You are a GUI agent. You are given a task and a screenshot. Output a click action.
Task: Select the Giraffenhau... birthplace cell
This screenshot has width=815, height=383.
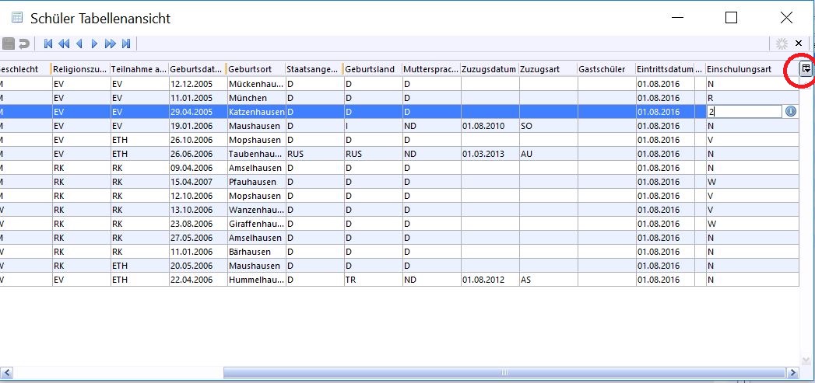coord(256,224)
